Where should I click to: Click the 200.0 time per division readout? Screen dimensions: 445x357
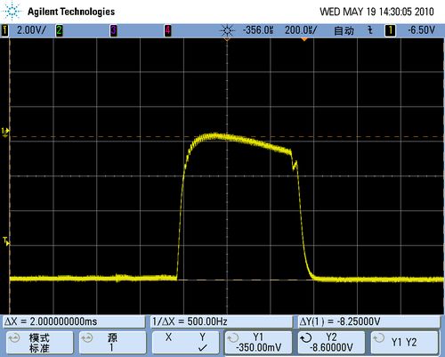[x=301, y=30]
